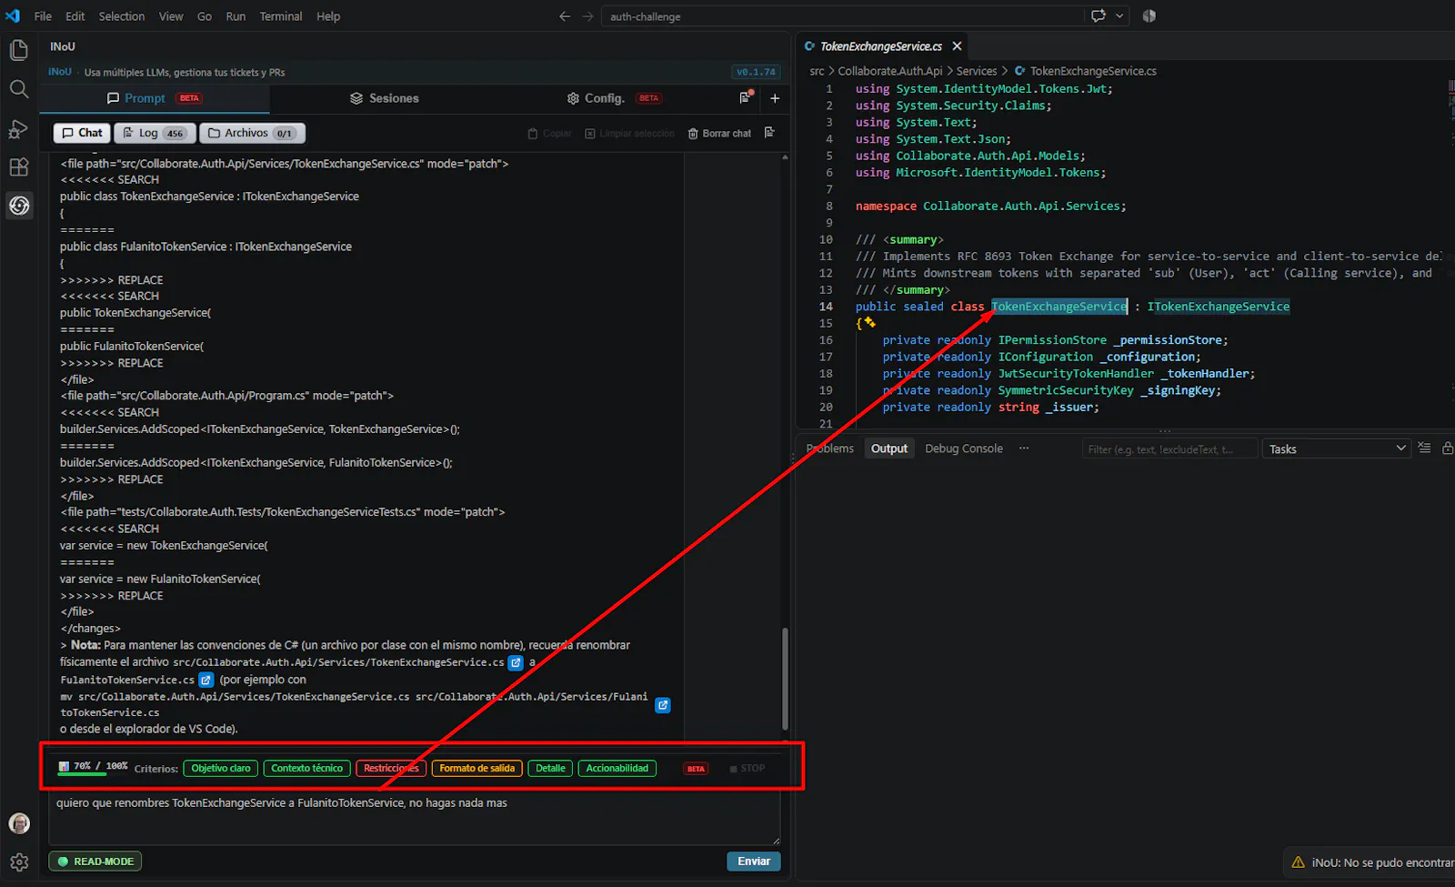
Task: Switch to the Sesiones tab
Action: click(385, 98)
